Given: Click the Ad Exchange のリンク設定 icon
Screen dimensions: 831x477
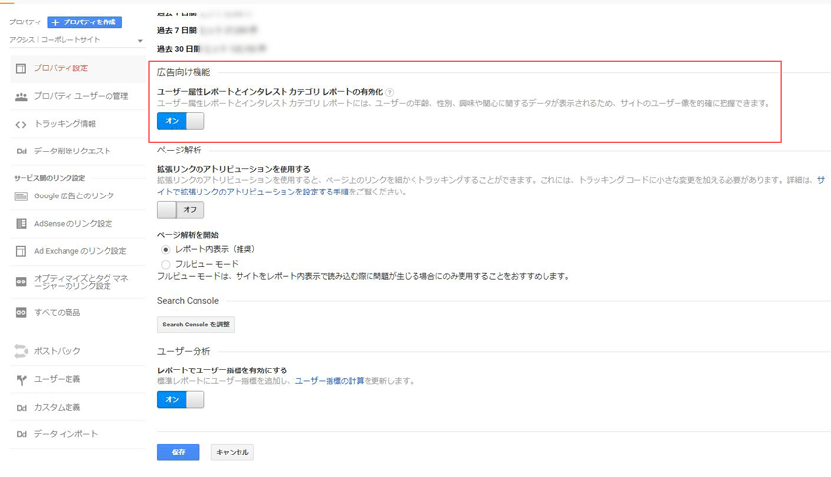Looking at the screenshot, I should pyautogui.click(x=21, y=251).
